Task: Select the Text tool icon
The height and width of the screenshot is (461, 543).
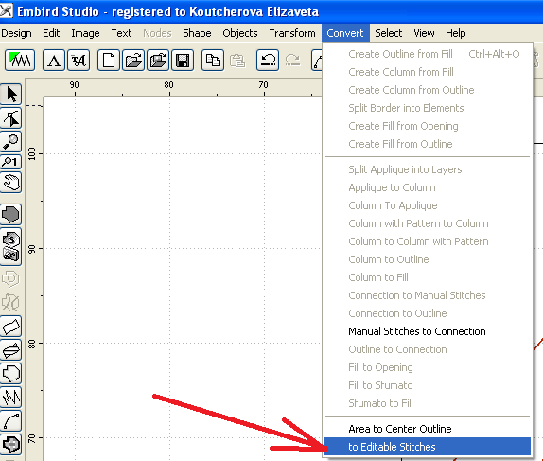Action: pyautogui.click(x=54, y=61)
